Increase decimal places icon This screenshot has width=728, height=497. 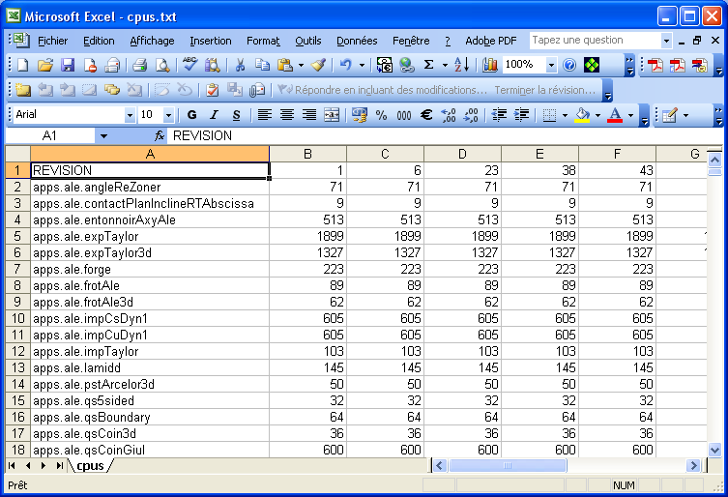point(449,115)
